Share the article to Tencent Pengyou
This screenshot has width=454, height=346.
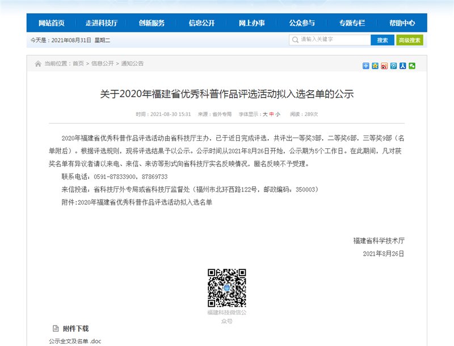394,66
